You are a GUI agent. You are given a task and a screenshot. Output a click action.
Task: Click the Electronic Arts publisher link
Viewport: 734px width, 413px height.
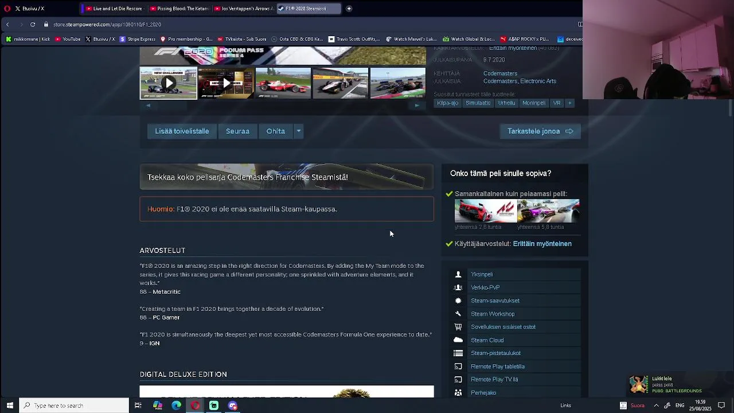coord(538,81)
